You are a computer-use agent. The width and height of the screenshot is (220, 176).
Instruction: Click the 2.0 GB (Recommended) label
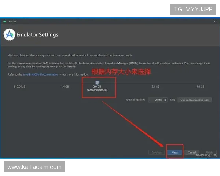click(x=97, y=88)
